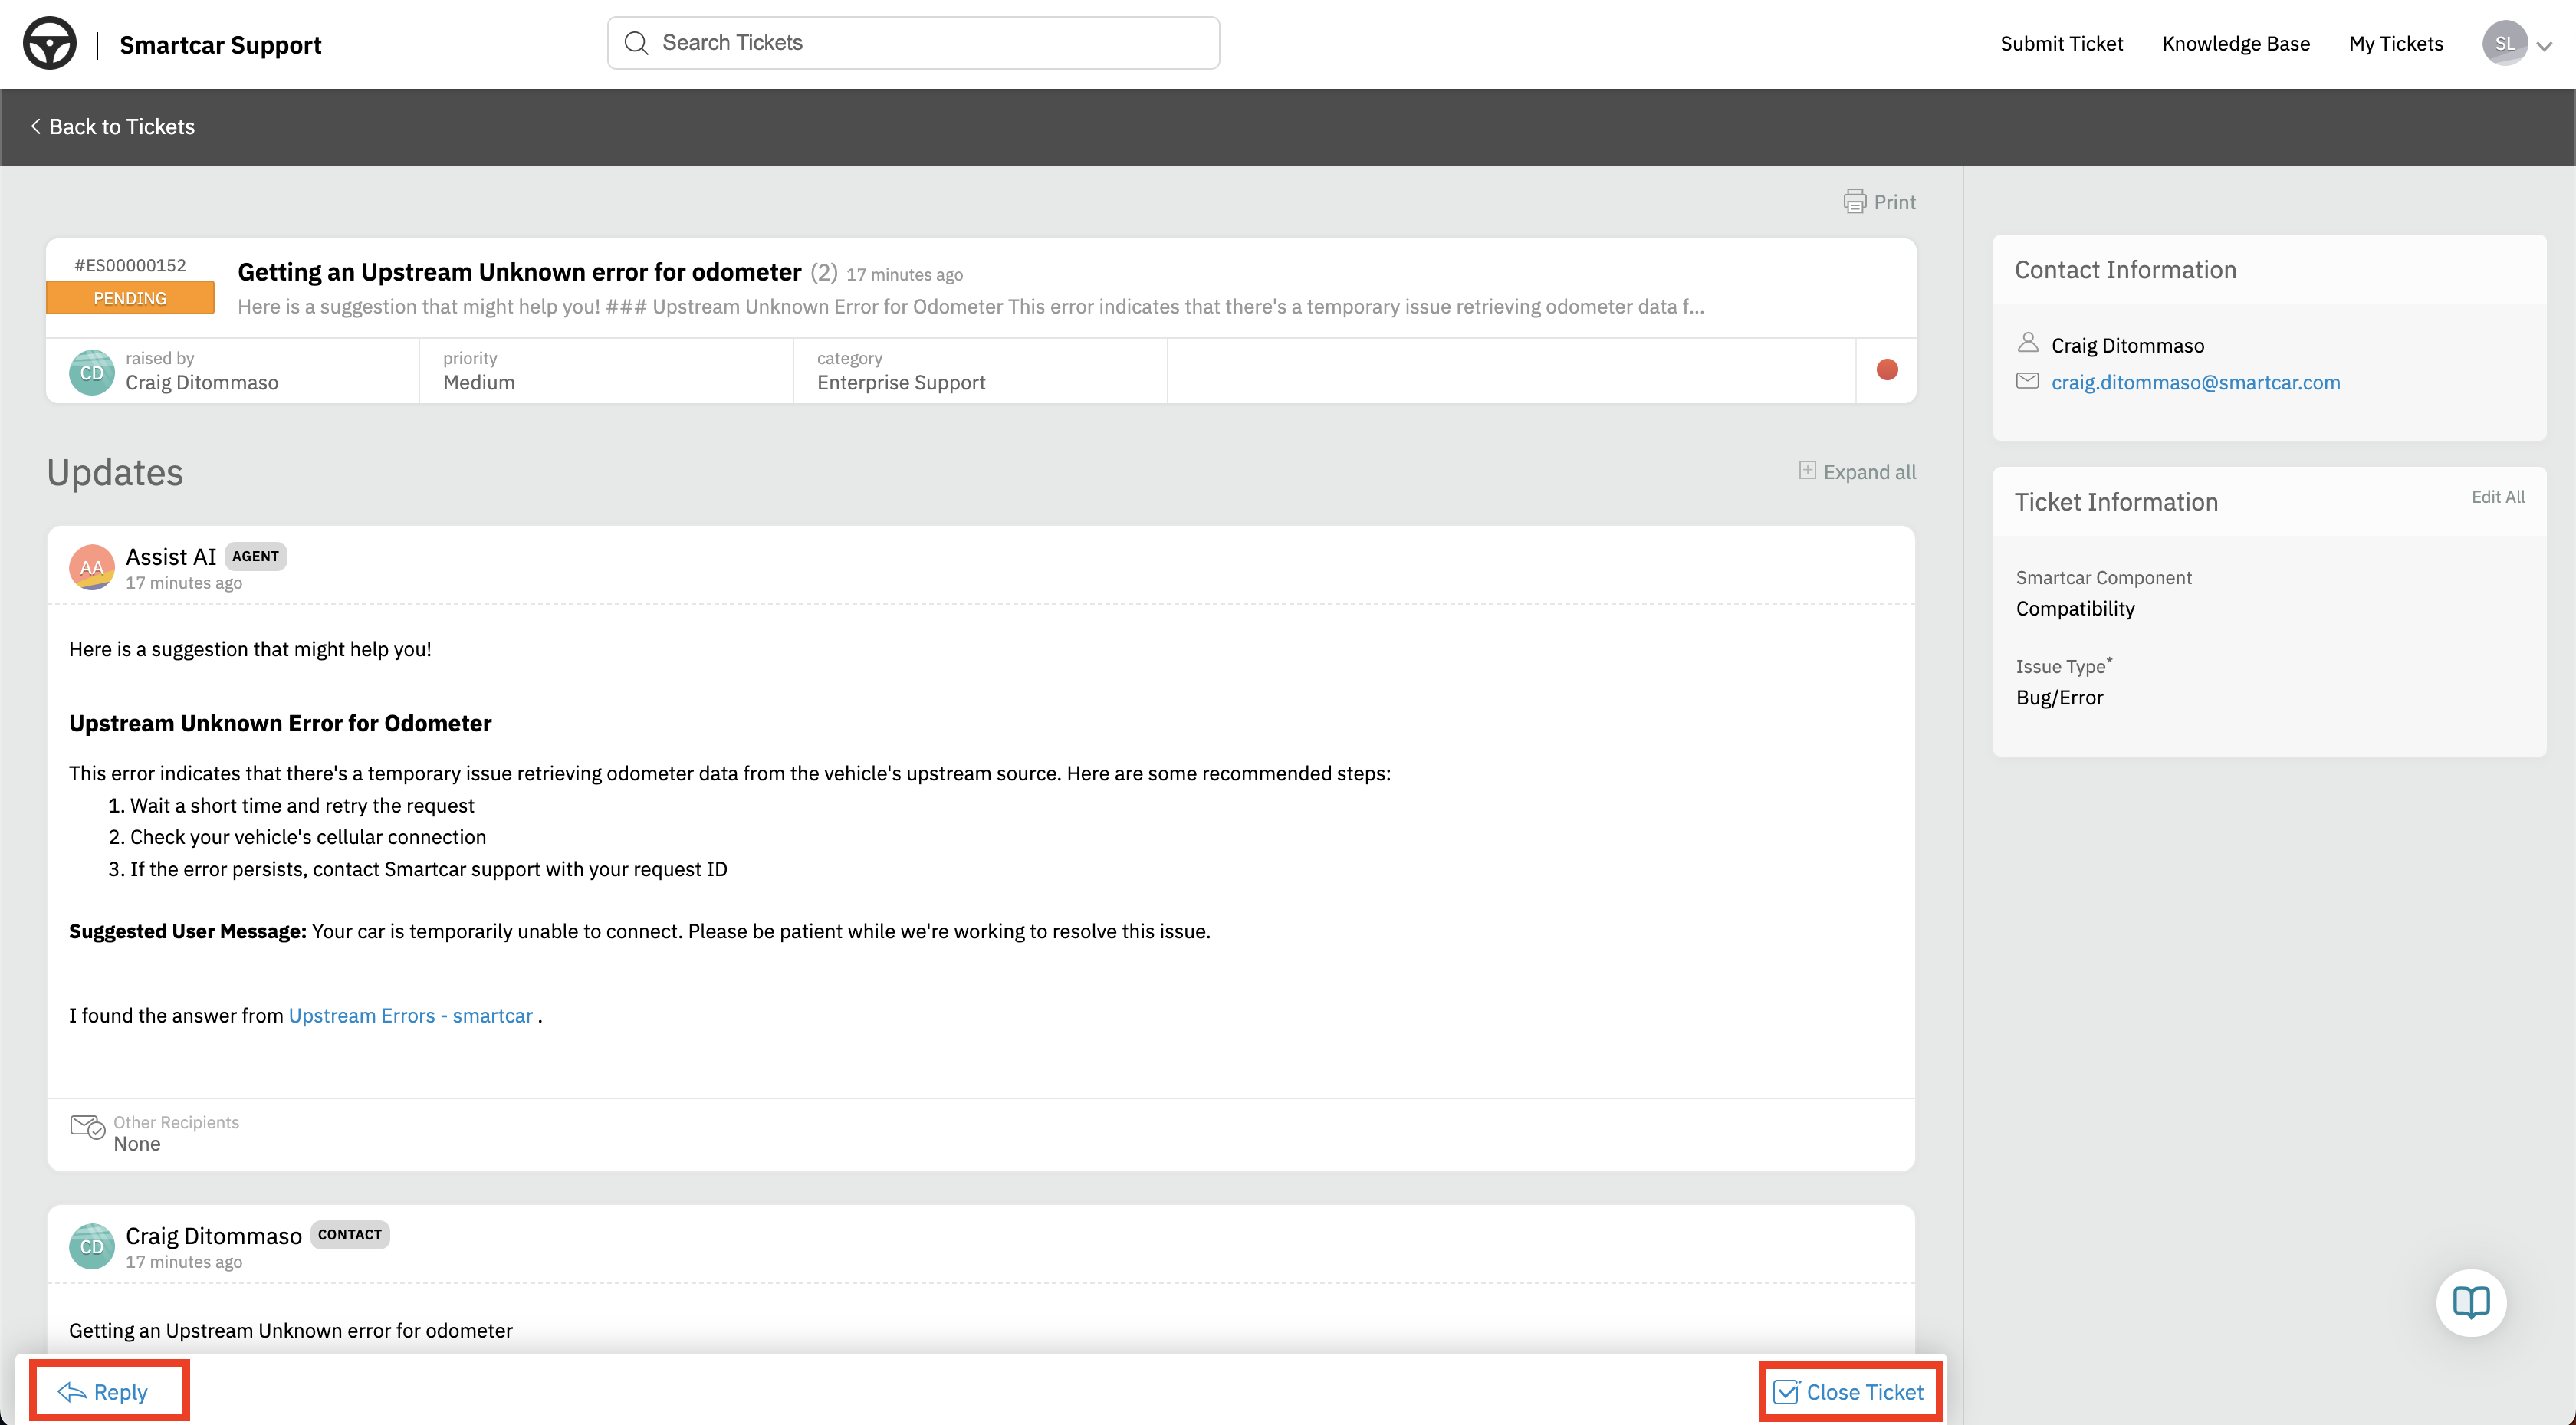The height and width of the screenshot is (1425, 2576).
Task: Click Edit All in Ticket Information
Action: point(2498,496)
